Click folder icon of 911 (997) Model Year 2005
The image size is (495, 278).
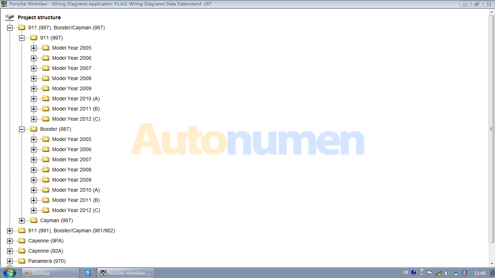click(46, 47)
